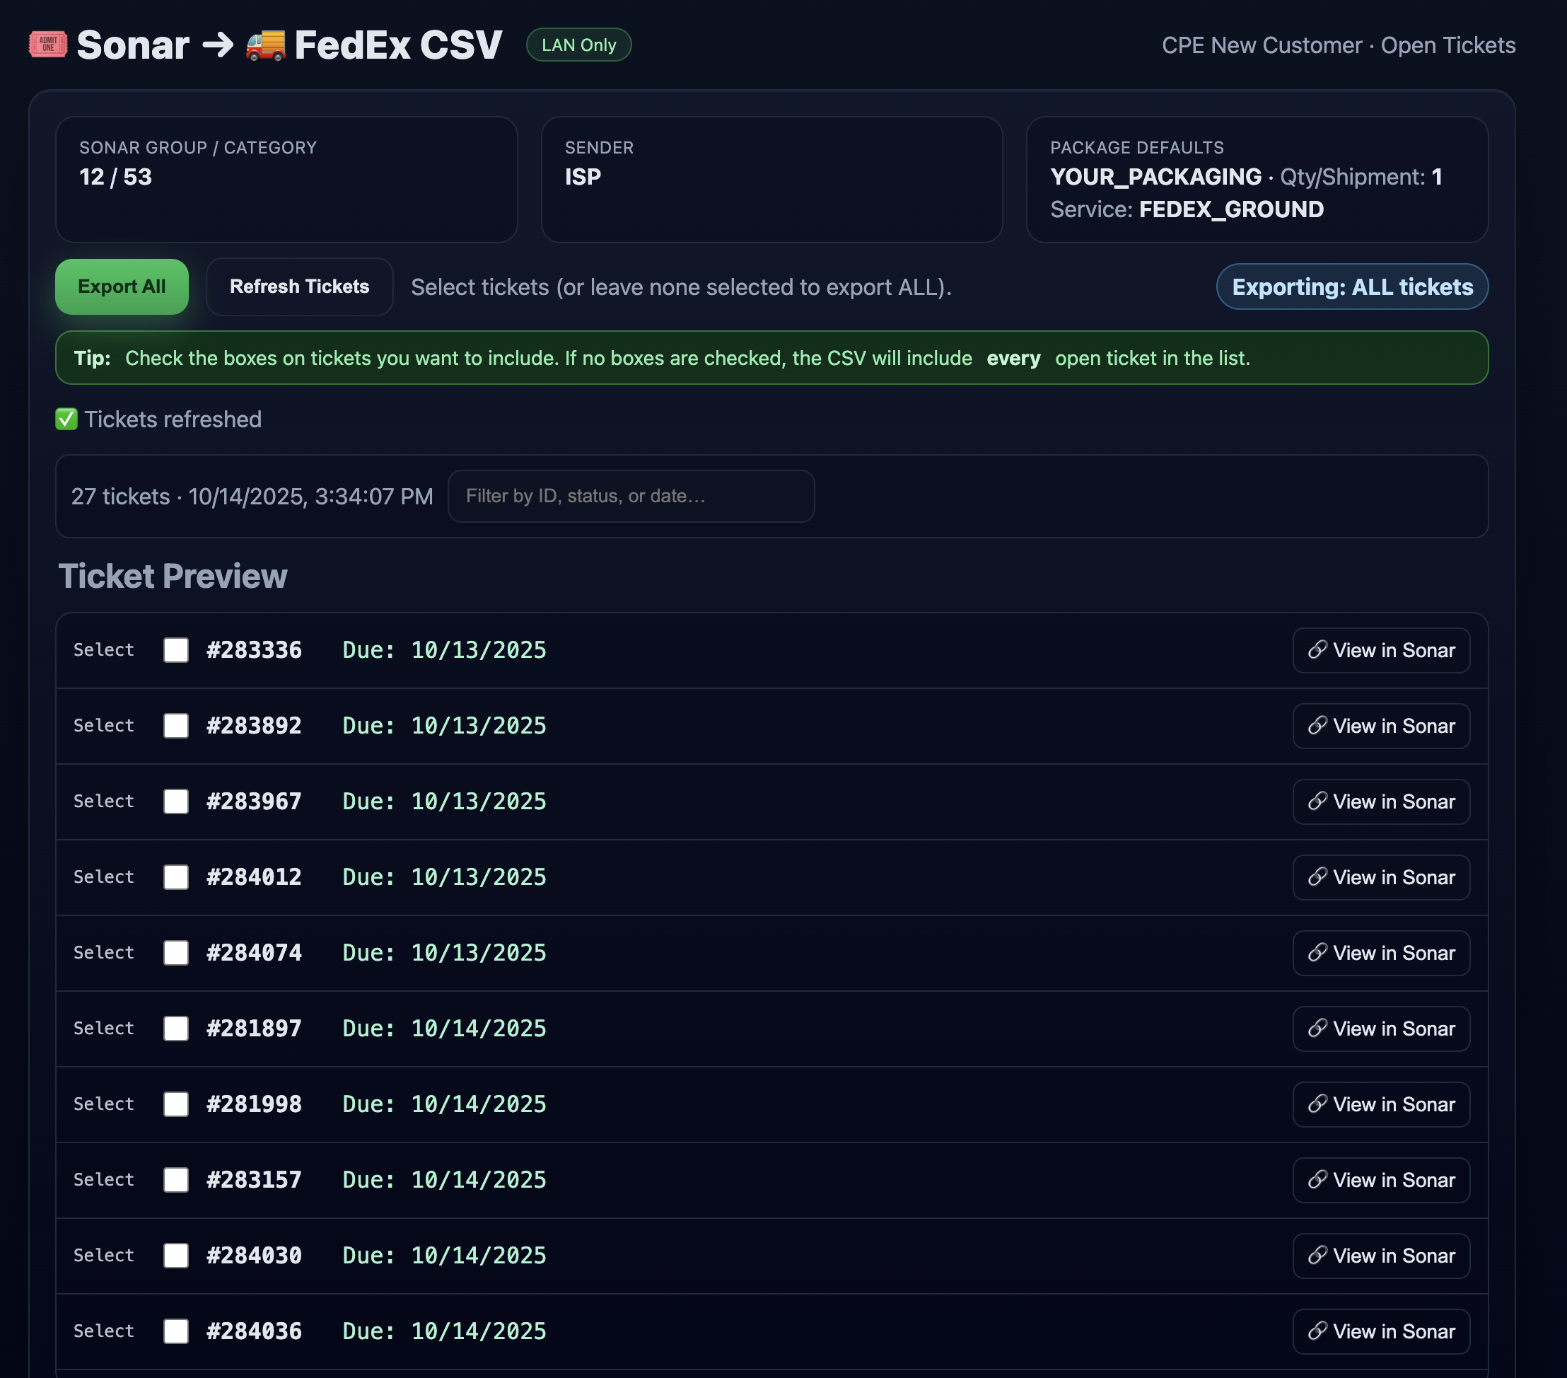
Task: Click the filter by ID, status, or date field
Action: coord(631,496)
